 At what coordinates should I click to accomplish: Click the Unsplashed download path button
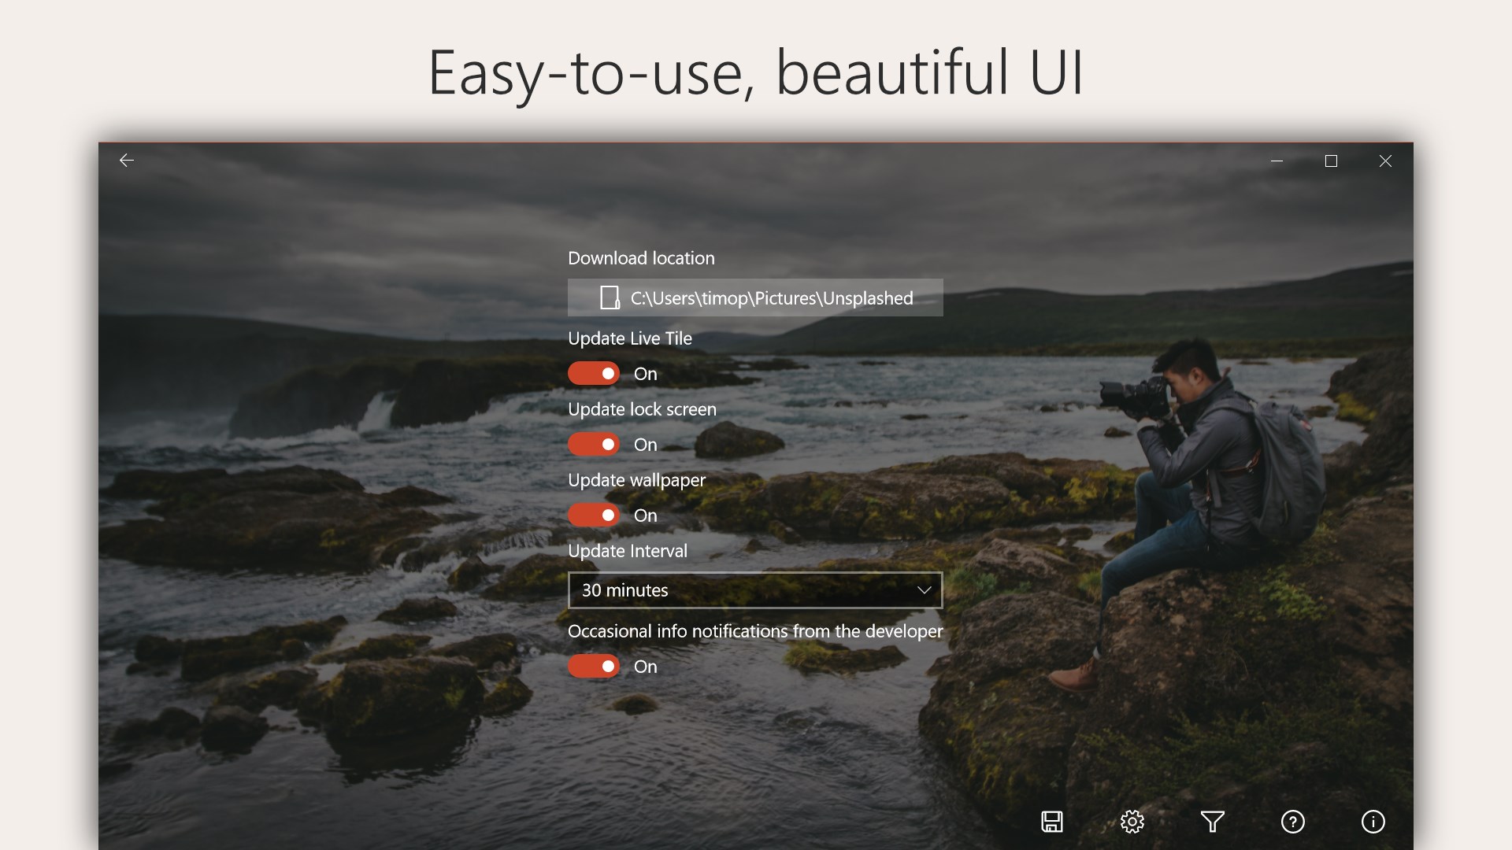[771, 297]
